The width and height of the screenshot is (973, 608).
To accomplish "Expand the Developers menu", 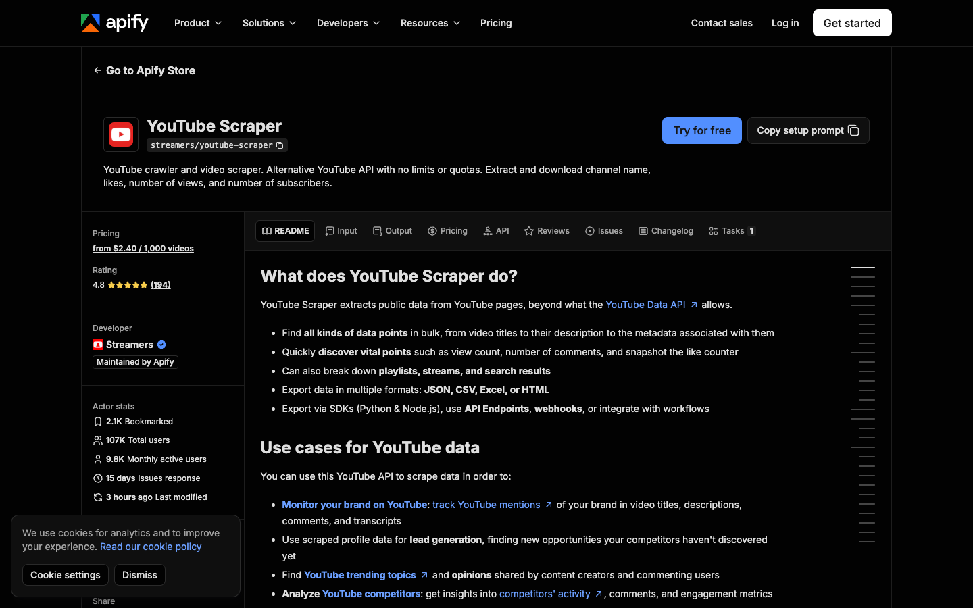I will click(349, 23).
